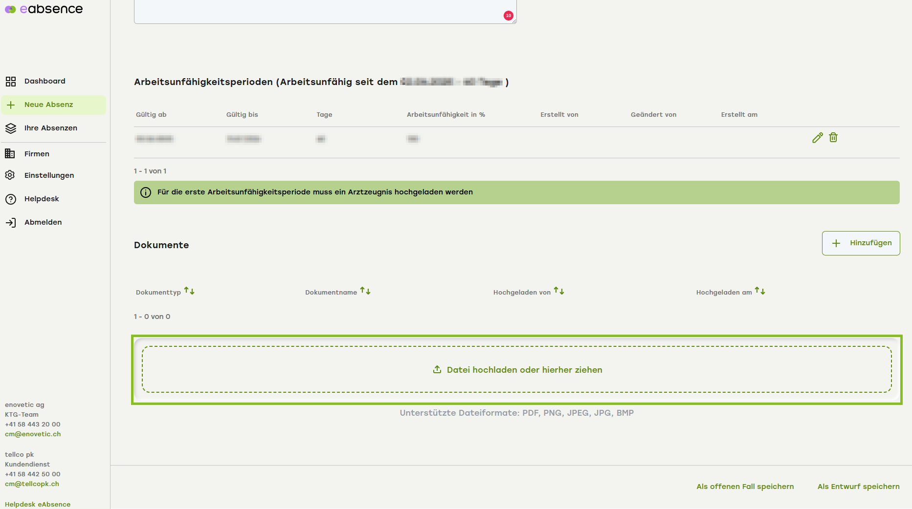This screenshot has width=912, height=509.
Task: Click the Helpdesk question mark icon
Action: [10, 199]
